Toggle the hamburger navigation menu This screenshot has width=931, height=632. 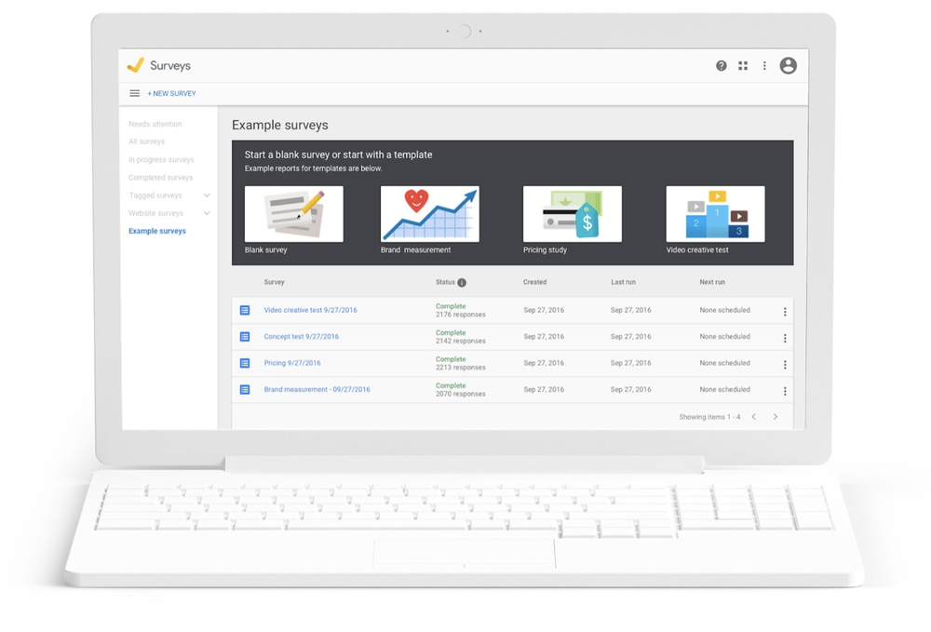[135, 93]
